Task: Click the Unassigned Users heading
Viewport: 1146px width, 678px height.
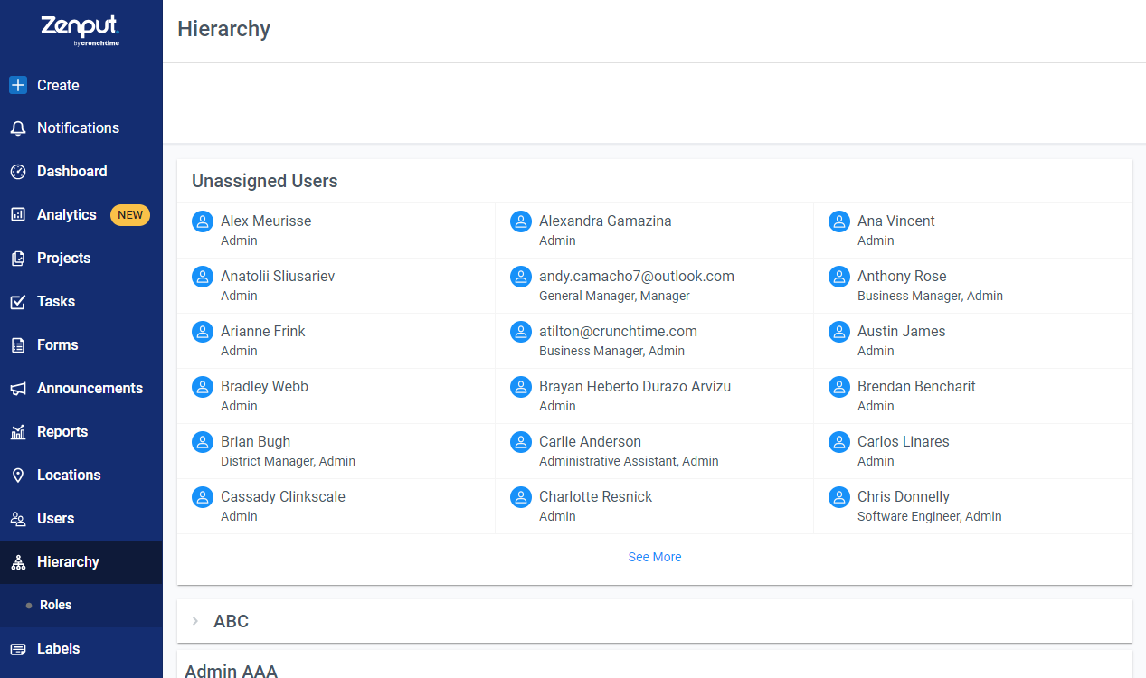Action: [265, 181]
